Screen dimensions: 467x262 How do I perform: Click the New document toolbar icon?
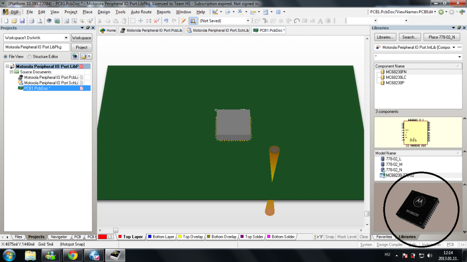click(x=6, y=21)
